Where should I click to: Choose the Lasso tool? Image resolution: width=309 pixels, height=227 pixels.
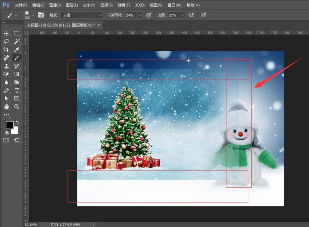point(6,41)
